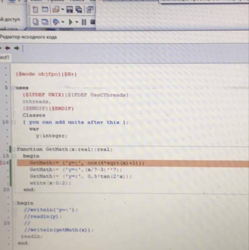Open the View Forms list icon
249x250 pixels.
[45, 22]
